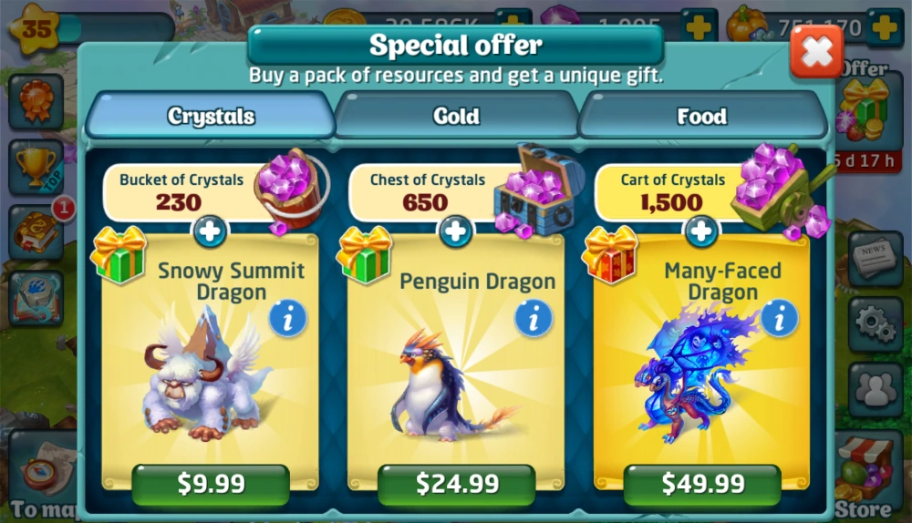Viewport: 912px width, 523px height.
Task: Buy Chest of Crystals for $24.99
Action: click(x=457, y=484)
